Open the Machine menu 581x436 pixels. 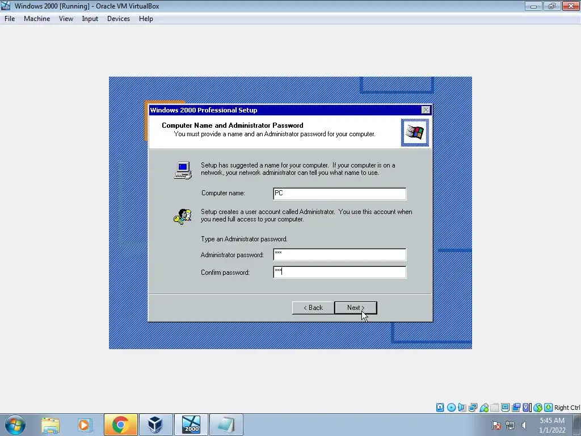[37, 19]
